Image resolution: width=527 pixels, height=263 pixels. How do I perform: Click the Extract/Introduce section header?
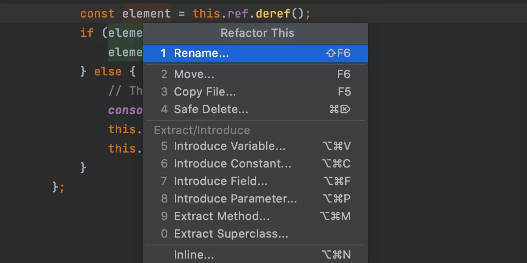click(x=202, y=130)
